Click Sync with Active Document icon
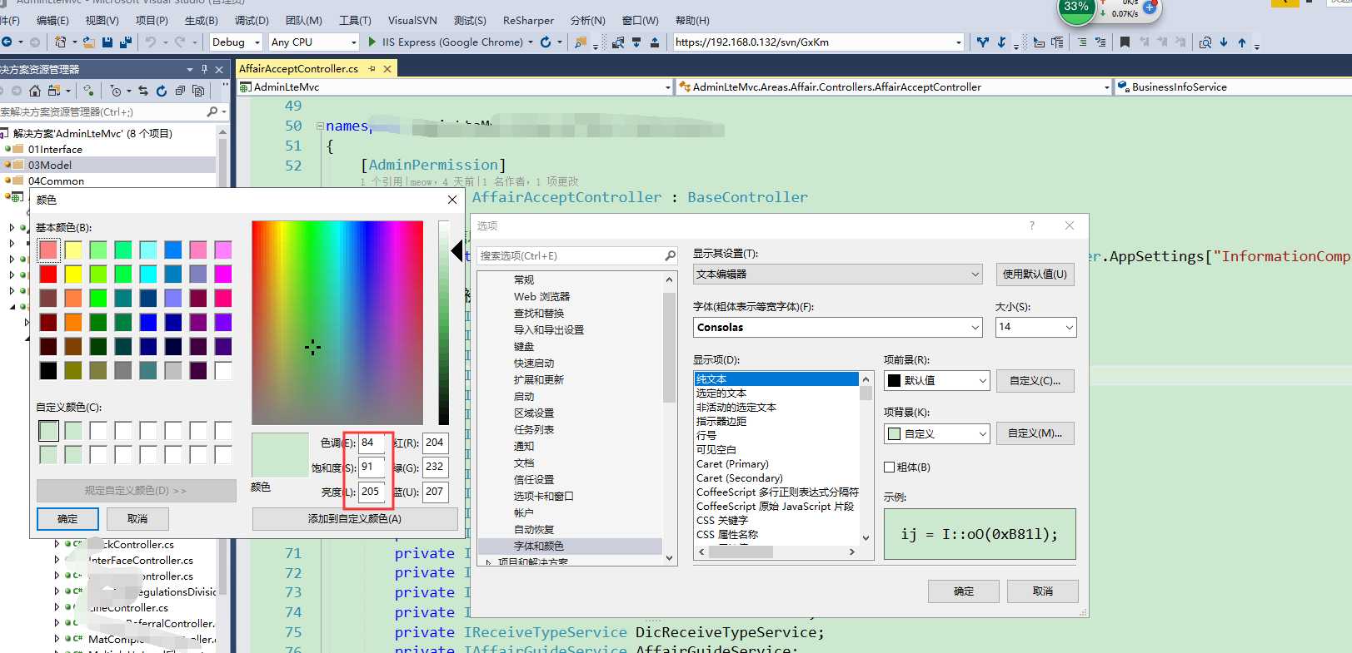The width and height of the screenshot is (1352, 653). 143,90
